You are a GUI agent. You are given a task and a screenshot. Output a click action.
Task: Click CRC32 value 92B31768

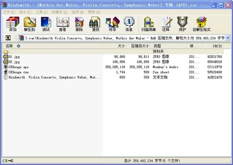coord(215,57)
